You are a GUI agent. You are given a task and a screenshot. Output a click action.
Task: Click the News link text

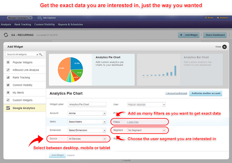[x=210, y=18]
